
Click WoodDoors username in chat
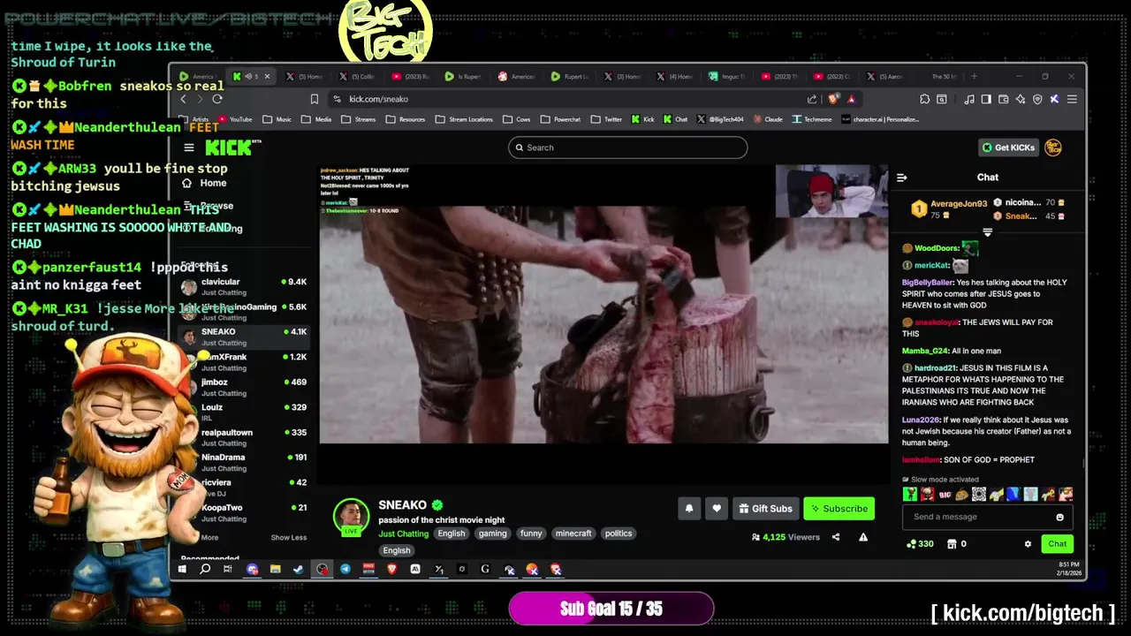[x=937, y=248]
